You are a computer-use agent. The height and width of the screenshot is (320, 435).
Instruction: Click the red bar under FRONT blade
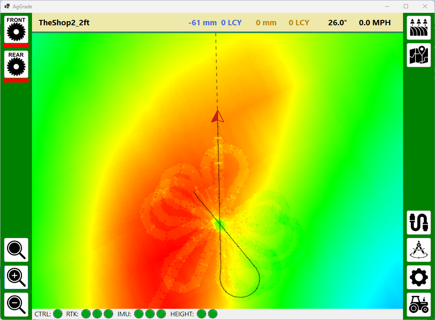[x=16, y=46]
